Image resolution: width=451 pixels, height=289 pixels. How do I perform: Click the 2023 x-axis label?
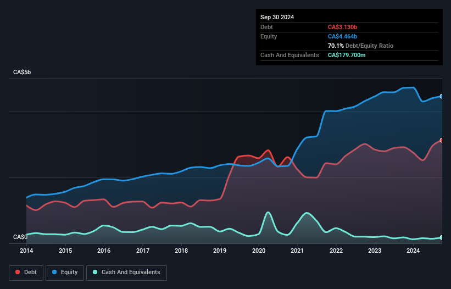pyautogui.click(x=375, y=251)
